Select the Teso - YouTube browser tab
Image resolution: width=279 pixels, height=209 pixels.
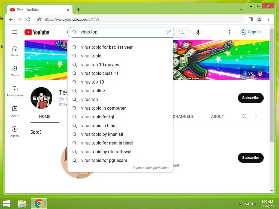pyautogui.click(x=40, y=10)
